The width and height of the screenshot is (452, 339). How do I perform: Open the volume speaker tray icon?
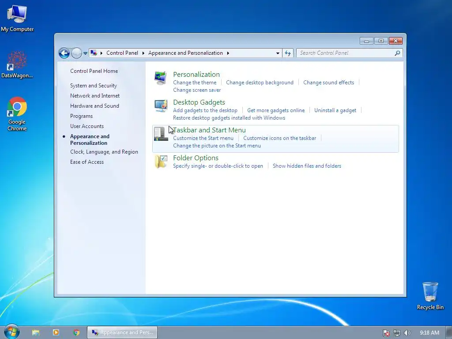coord(407,333)
